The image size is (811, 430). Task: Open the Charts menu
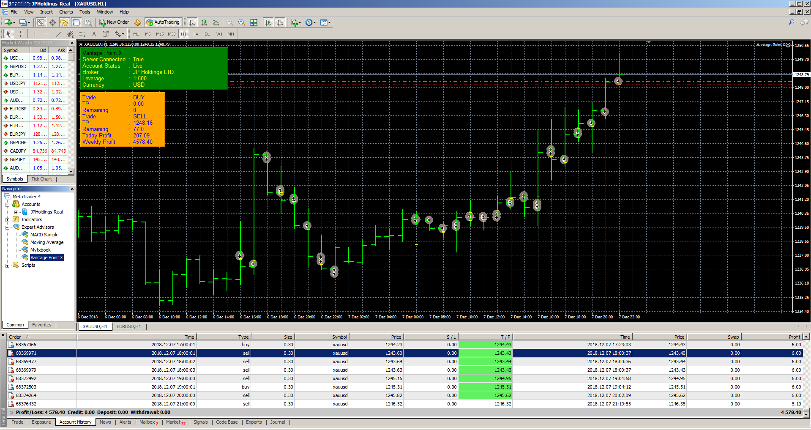point(66,12)
